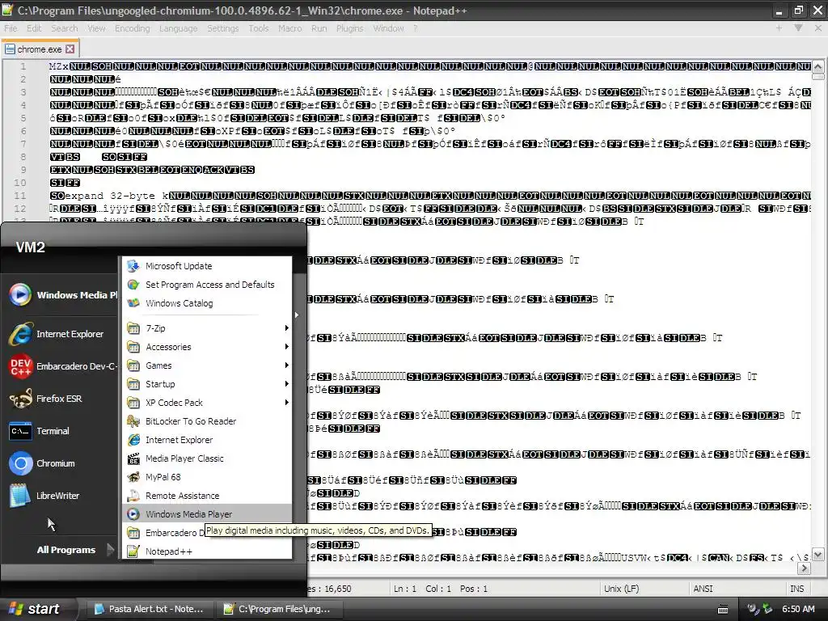
Task: Click the keyboard icon in system tray
Action: (x=723, y=610)
